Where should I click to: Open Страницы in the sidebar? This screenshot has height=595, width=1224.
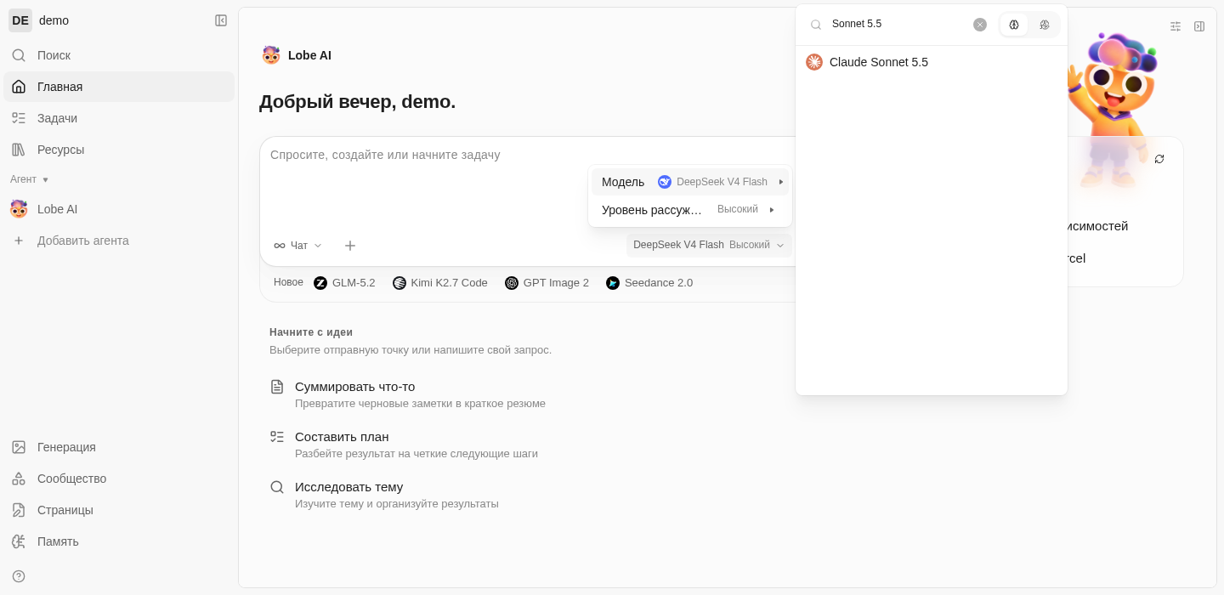119,510
